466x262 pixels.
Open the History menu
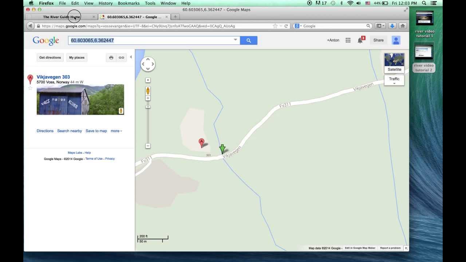point(106,3)
